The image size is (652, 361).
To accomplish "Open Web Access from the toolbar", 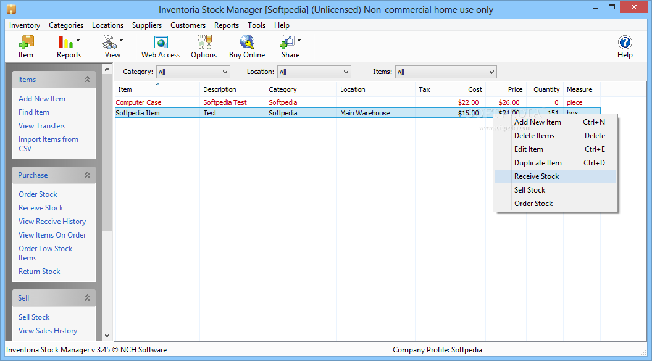I will [x=161, y=46].
